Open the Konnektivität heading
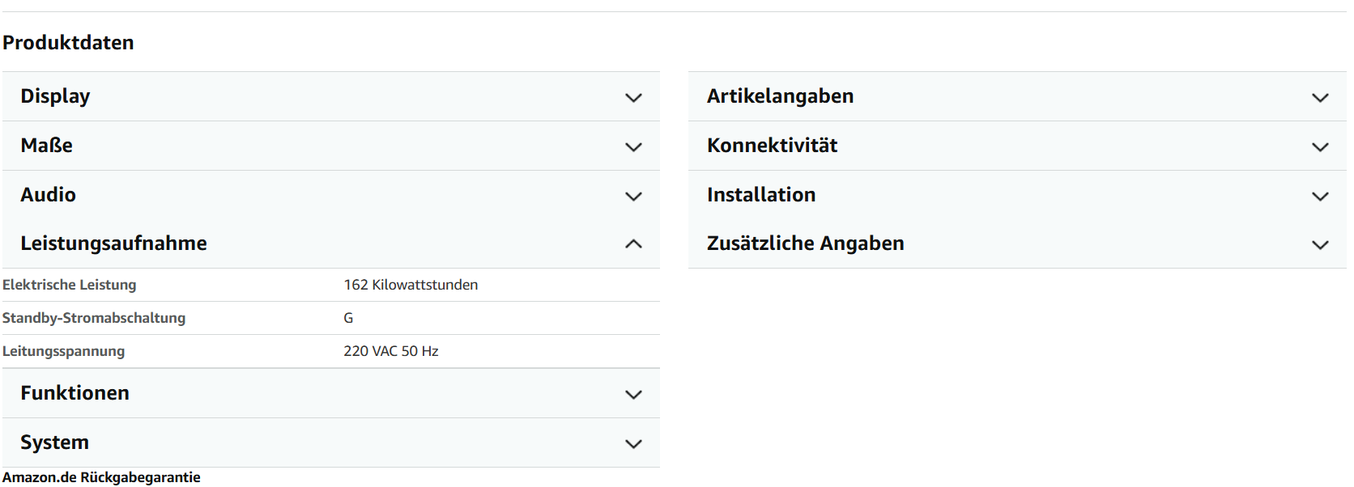The height and width of the screenshot is (487, 1354). 772,146
